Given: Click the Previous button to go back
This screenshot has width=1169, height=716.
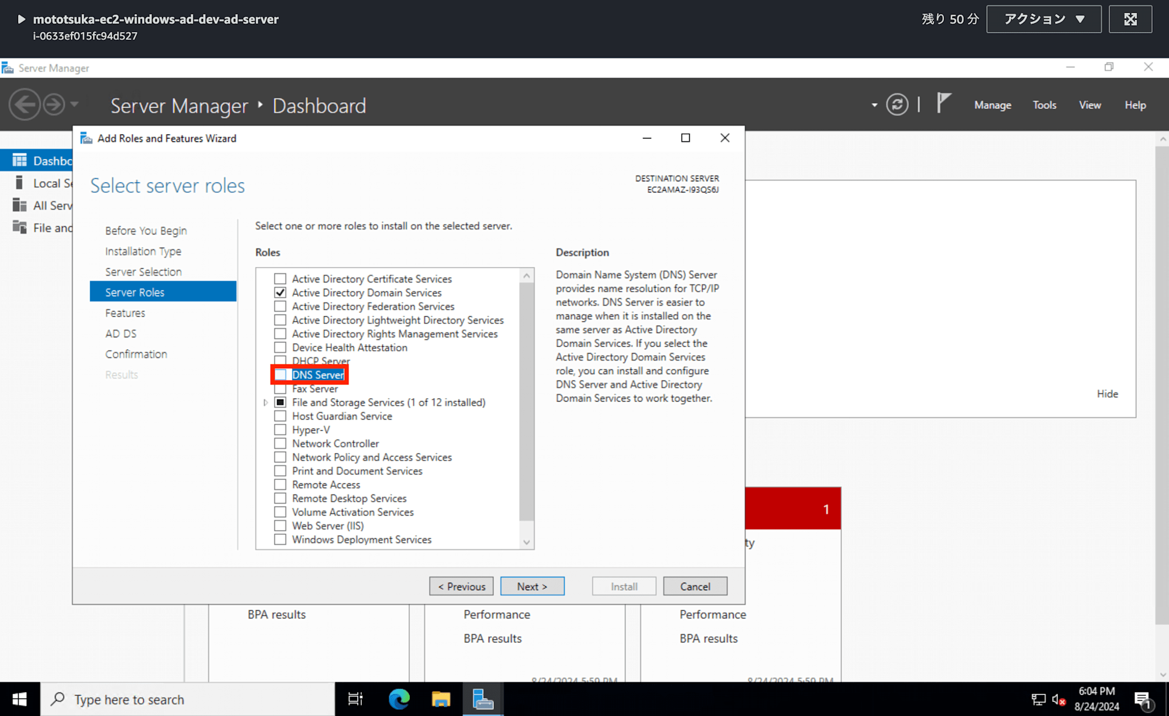Looking at the screenshot, I should [x=461, y=586].
